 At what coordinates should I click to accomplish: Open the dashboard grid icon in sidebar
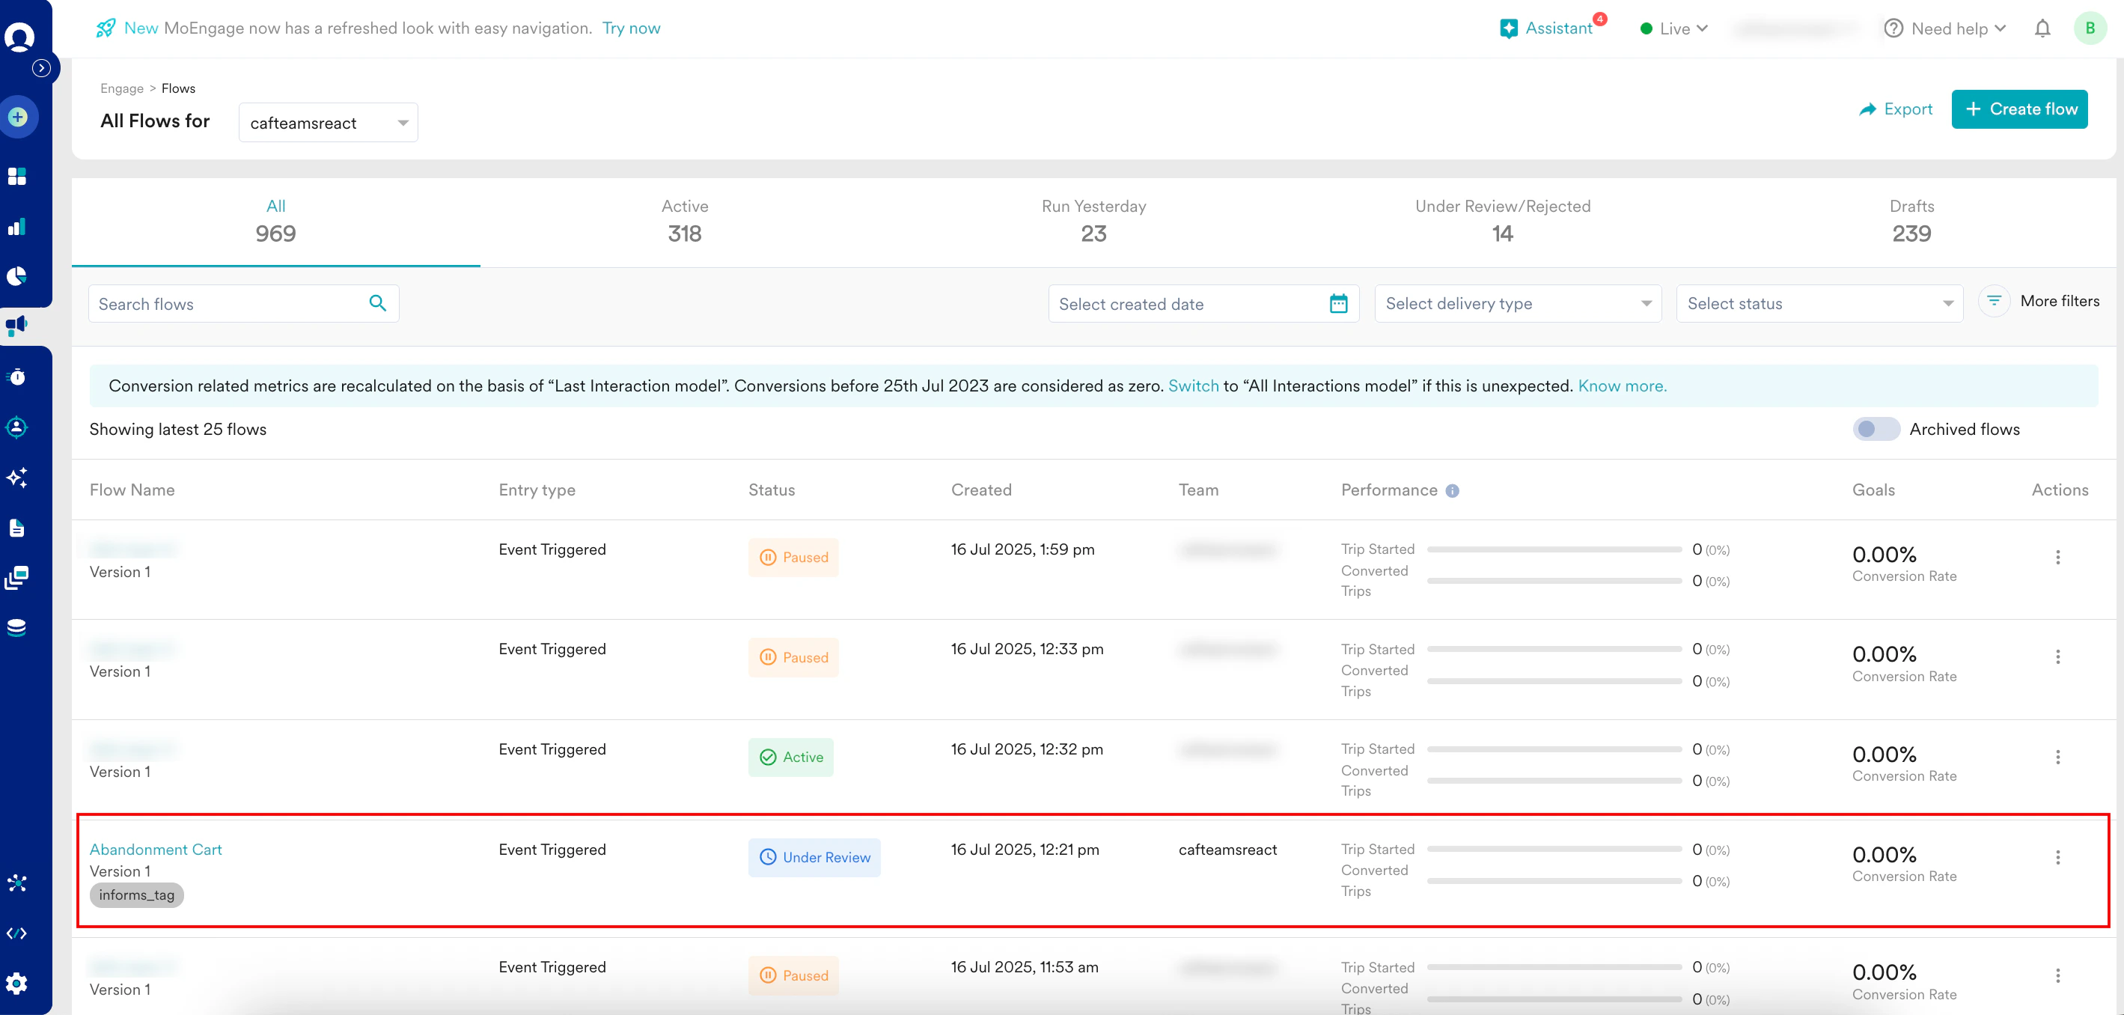(x=16, y=177)
